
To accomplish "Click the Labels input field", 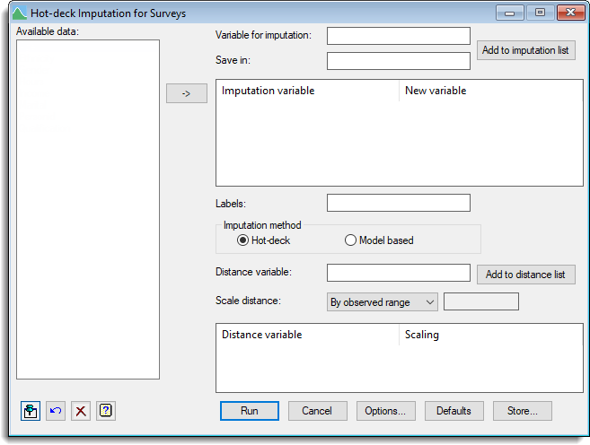I will pyautogui.click(x=398, y=203).
